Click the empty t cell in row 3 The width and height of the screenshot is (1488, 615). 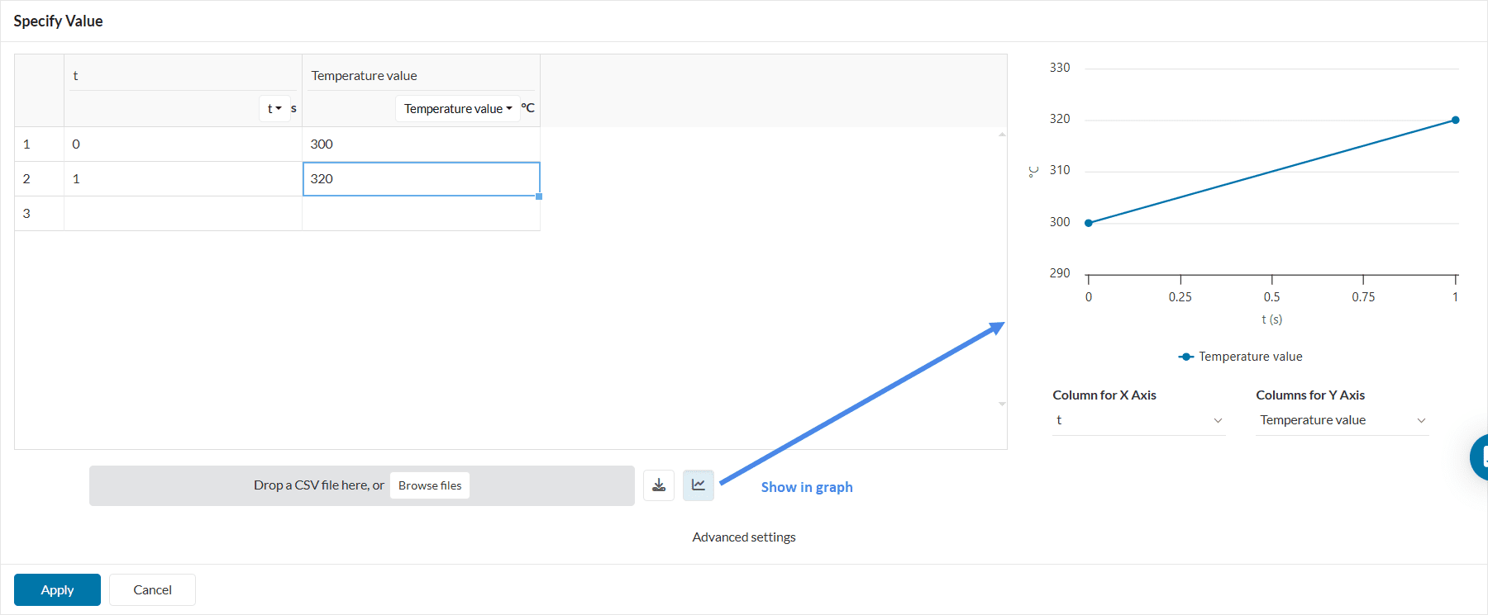pos(183,214)
